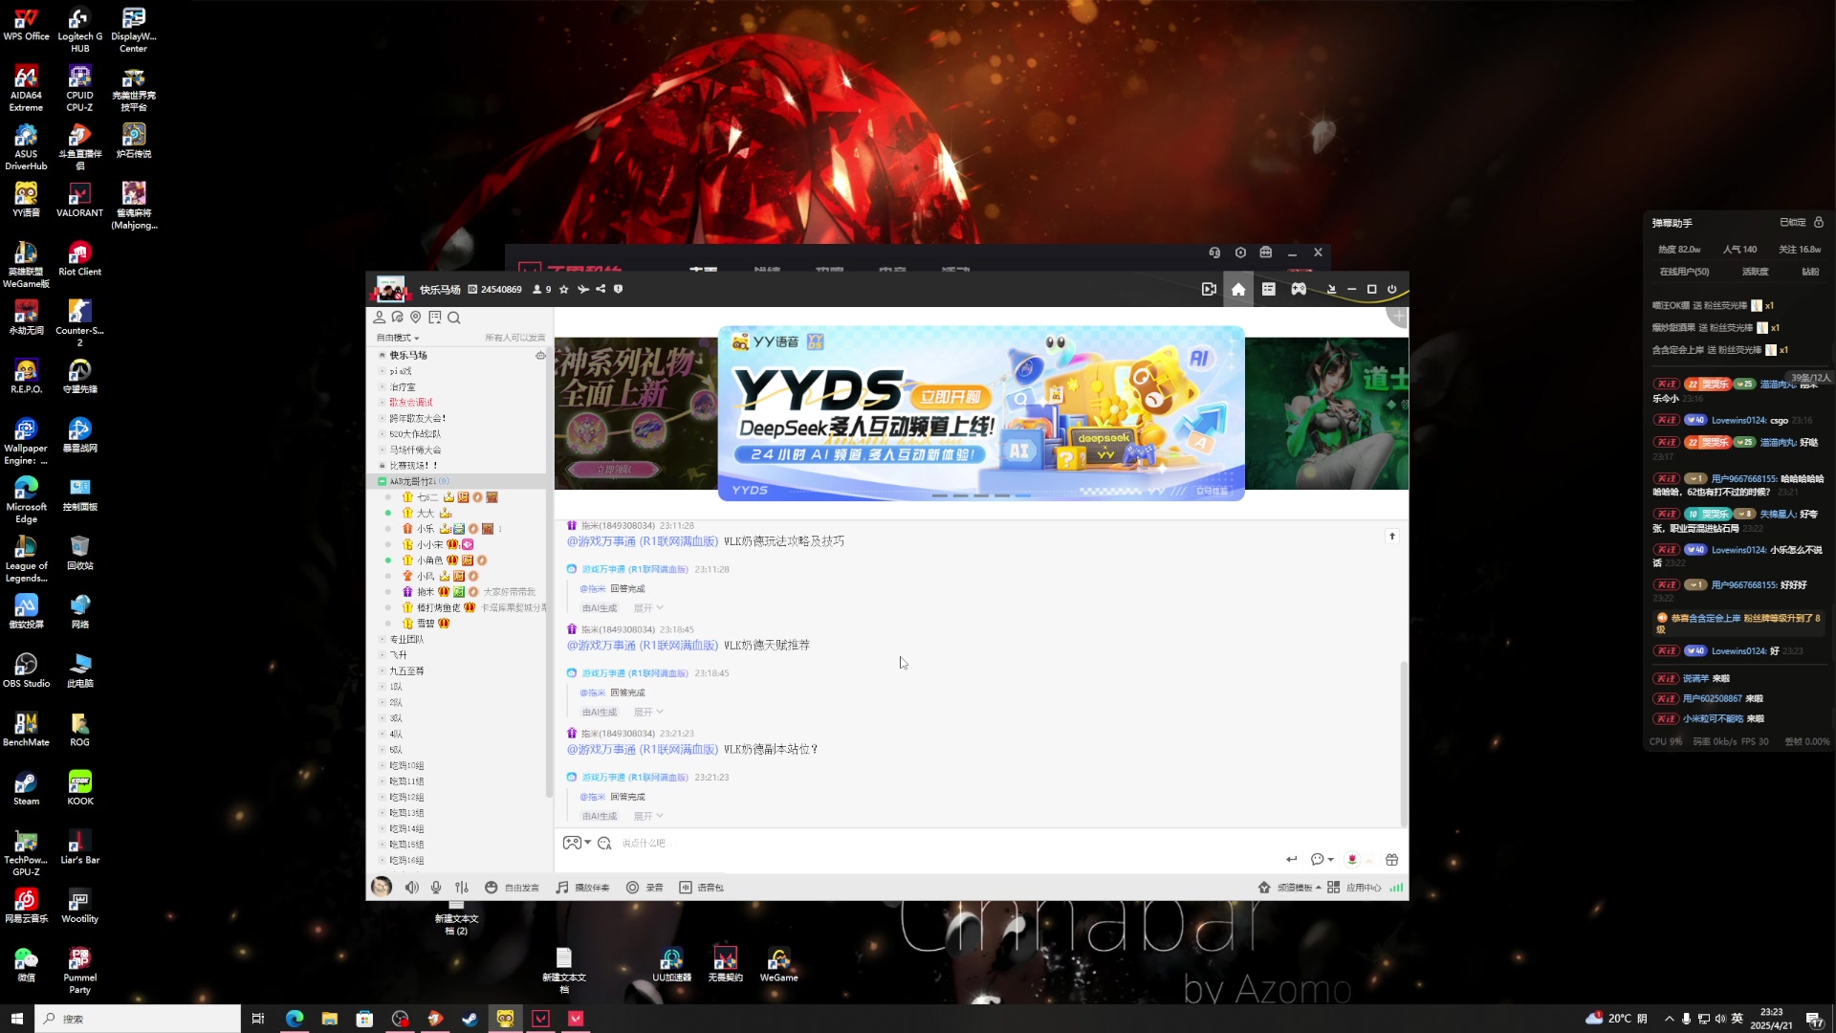Click the video broadcast icon in YY title bar
The image size is (1836, 1033).
1209,289
